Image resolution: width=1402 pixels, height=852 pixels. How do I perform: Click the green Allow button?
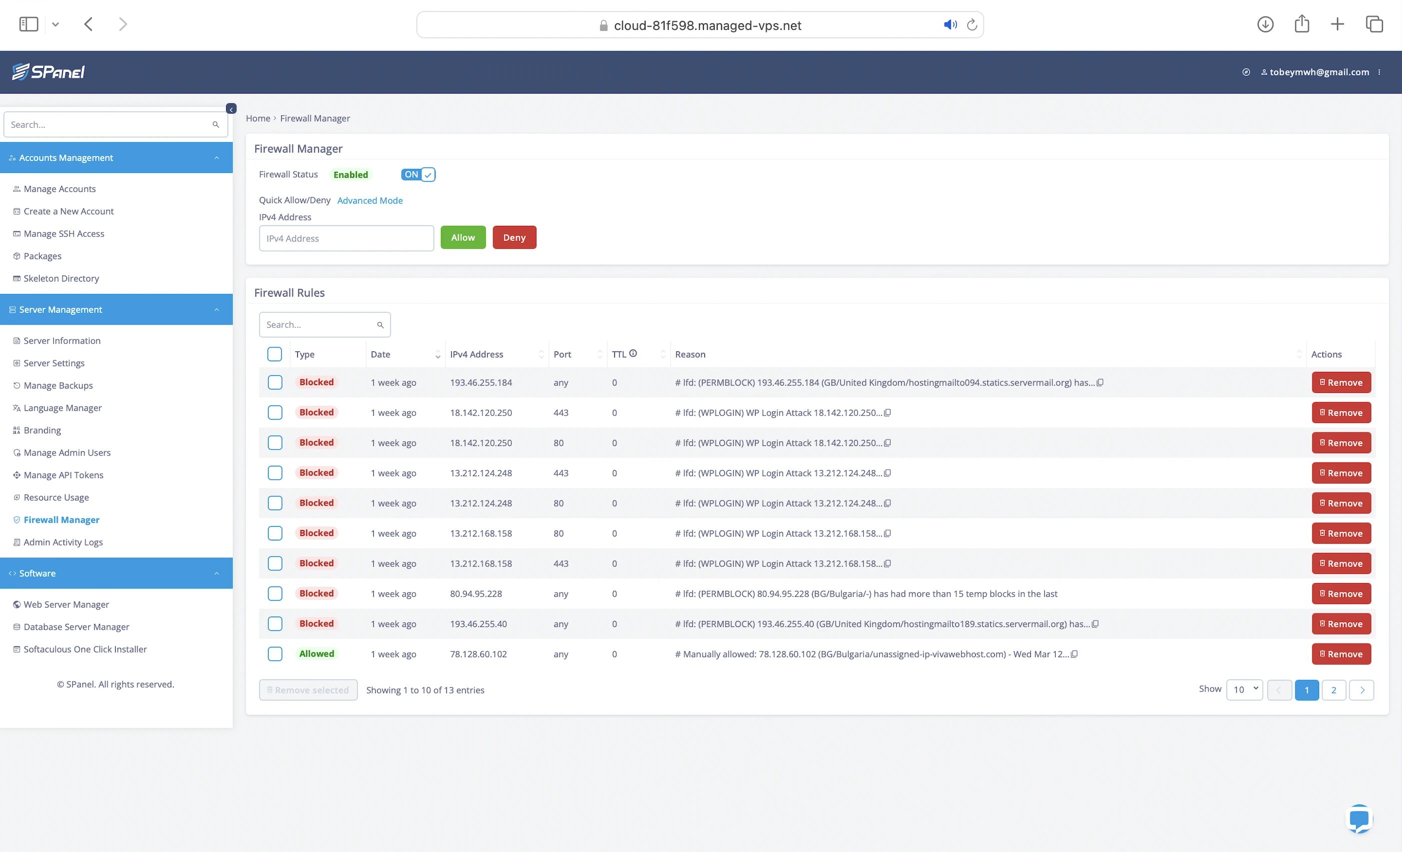[463, 237]
